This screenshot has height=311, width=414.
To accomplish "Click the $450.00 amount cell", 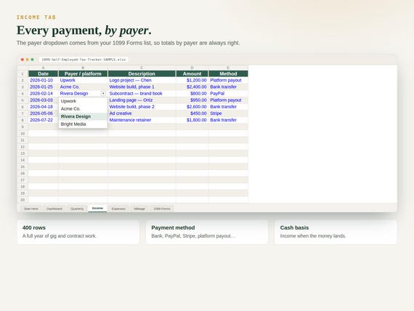I will pyautogui.click(x=192, y=113).
